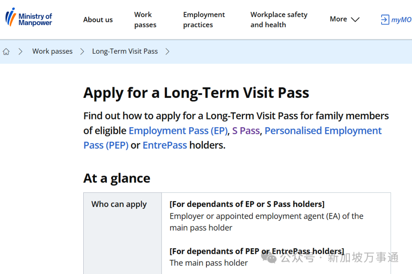This screenshot has height=274, width=412.
Task: Click the myMOM login text
Action: 401,20
